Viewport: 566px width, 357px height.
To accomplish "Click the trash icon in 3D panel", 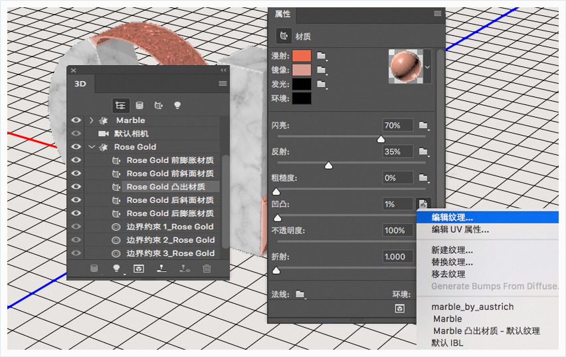I will point(207,269).
